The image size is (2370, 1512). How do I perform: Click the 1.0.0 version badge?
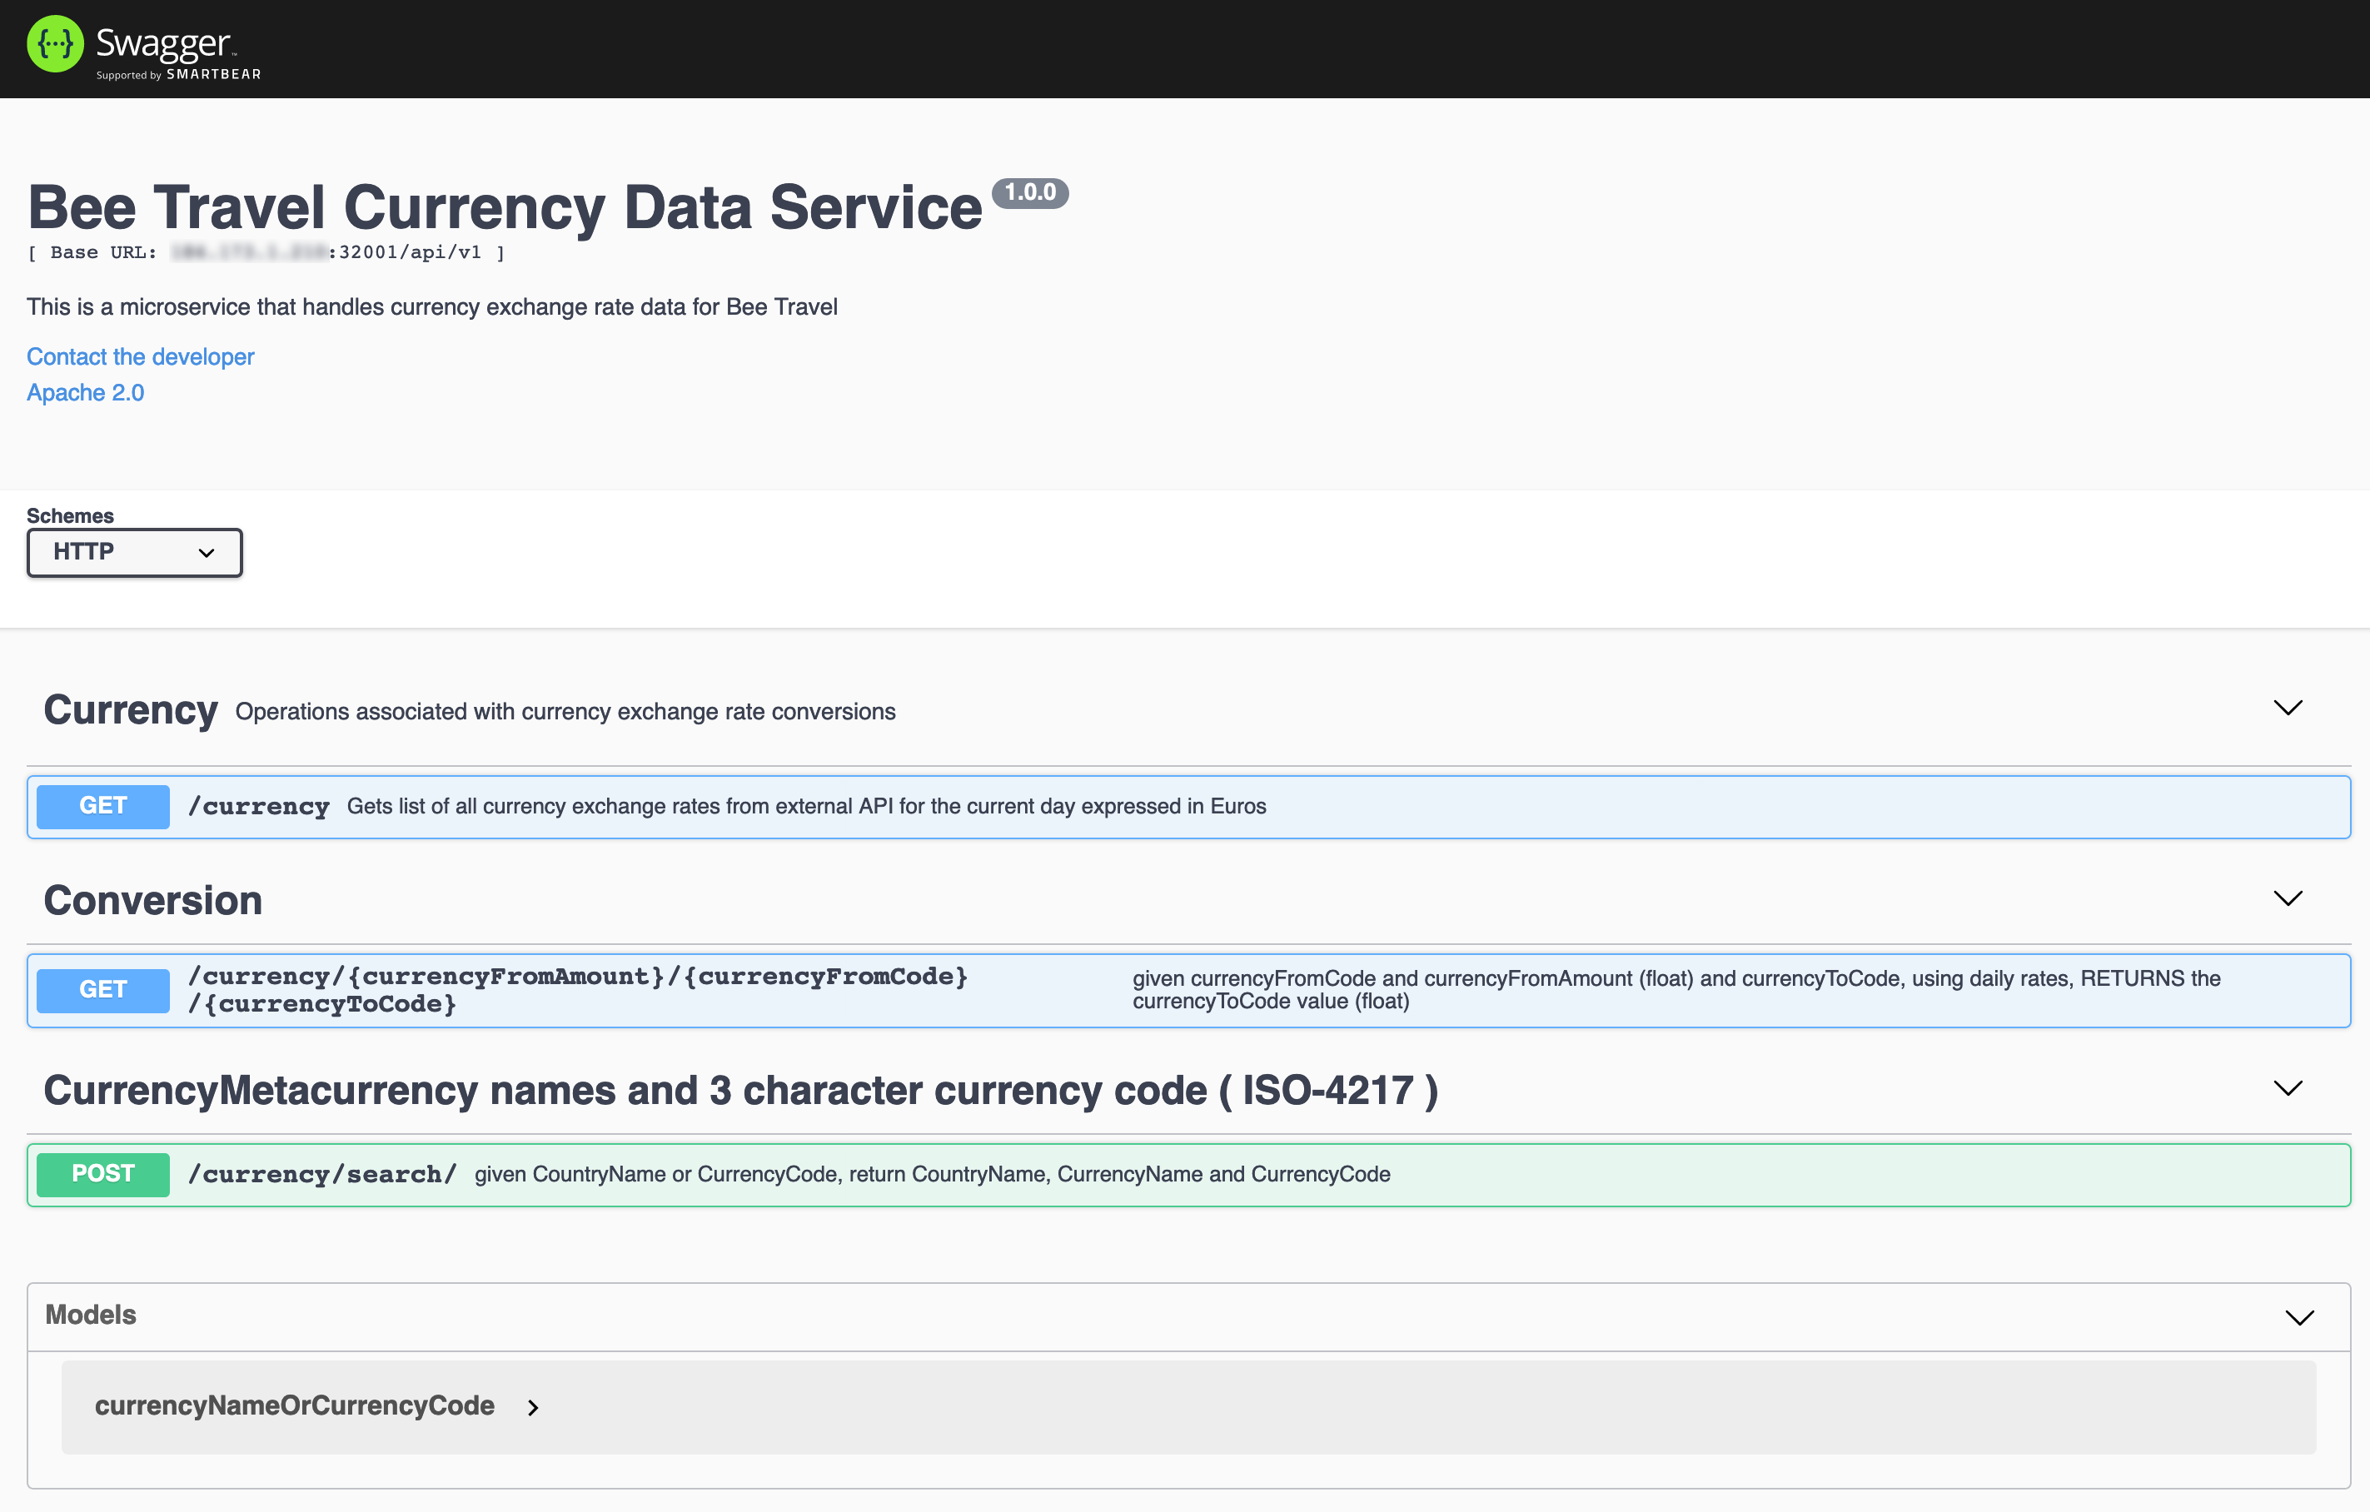(x=1029, y=193)
